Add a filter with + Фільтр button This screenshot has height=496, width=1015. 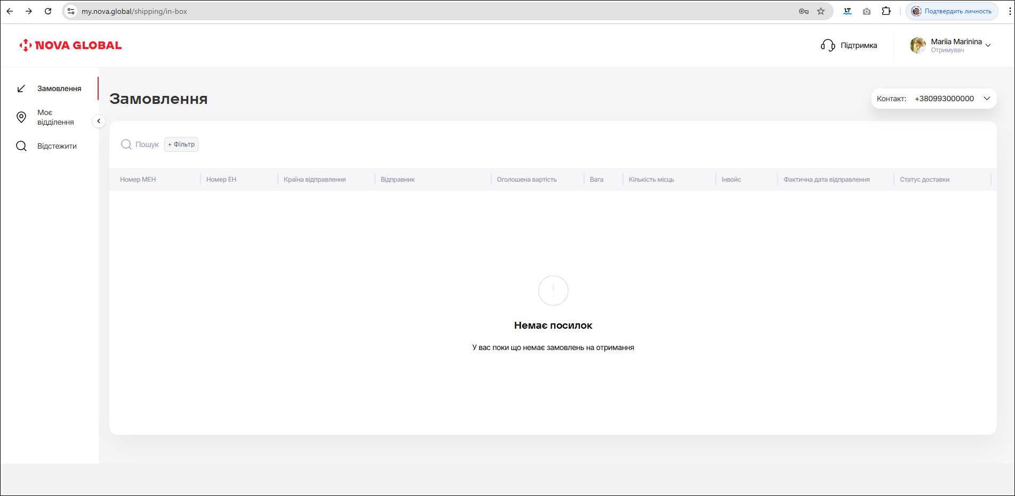point(181,144)
